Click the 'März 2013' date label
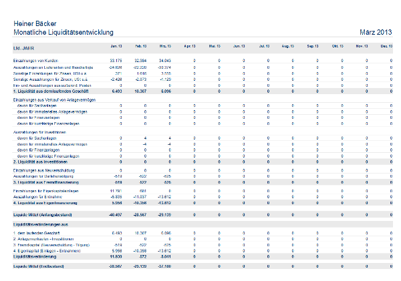This screenshot has width=401, height=281. point(376,32)
